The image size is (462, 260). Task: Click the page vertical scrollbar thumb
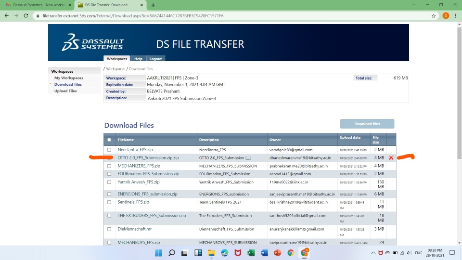(459, 94)
